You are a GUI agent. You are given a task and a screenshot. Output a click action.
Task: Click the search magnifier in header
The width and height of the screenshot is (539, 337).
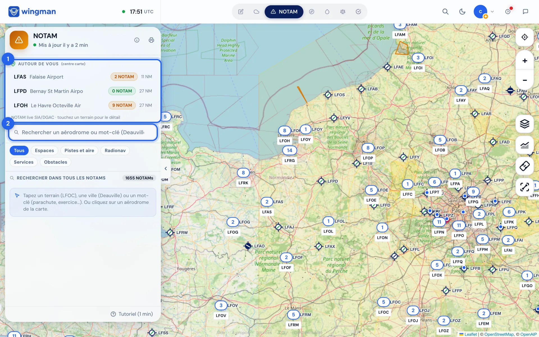(x=445, y=12)
